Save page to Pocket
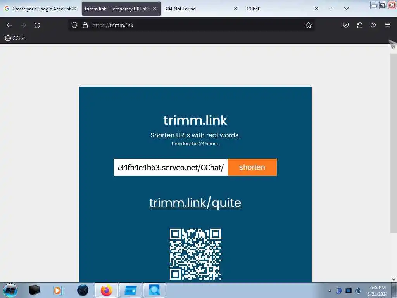This screenshot has width=397, height=298. 346,25
